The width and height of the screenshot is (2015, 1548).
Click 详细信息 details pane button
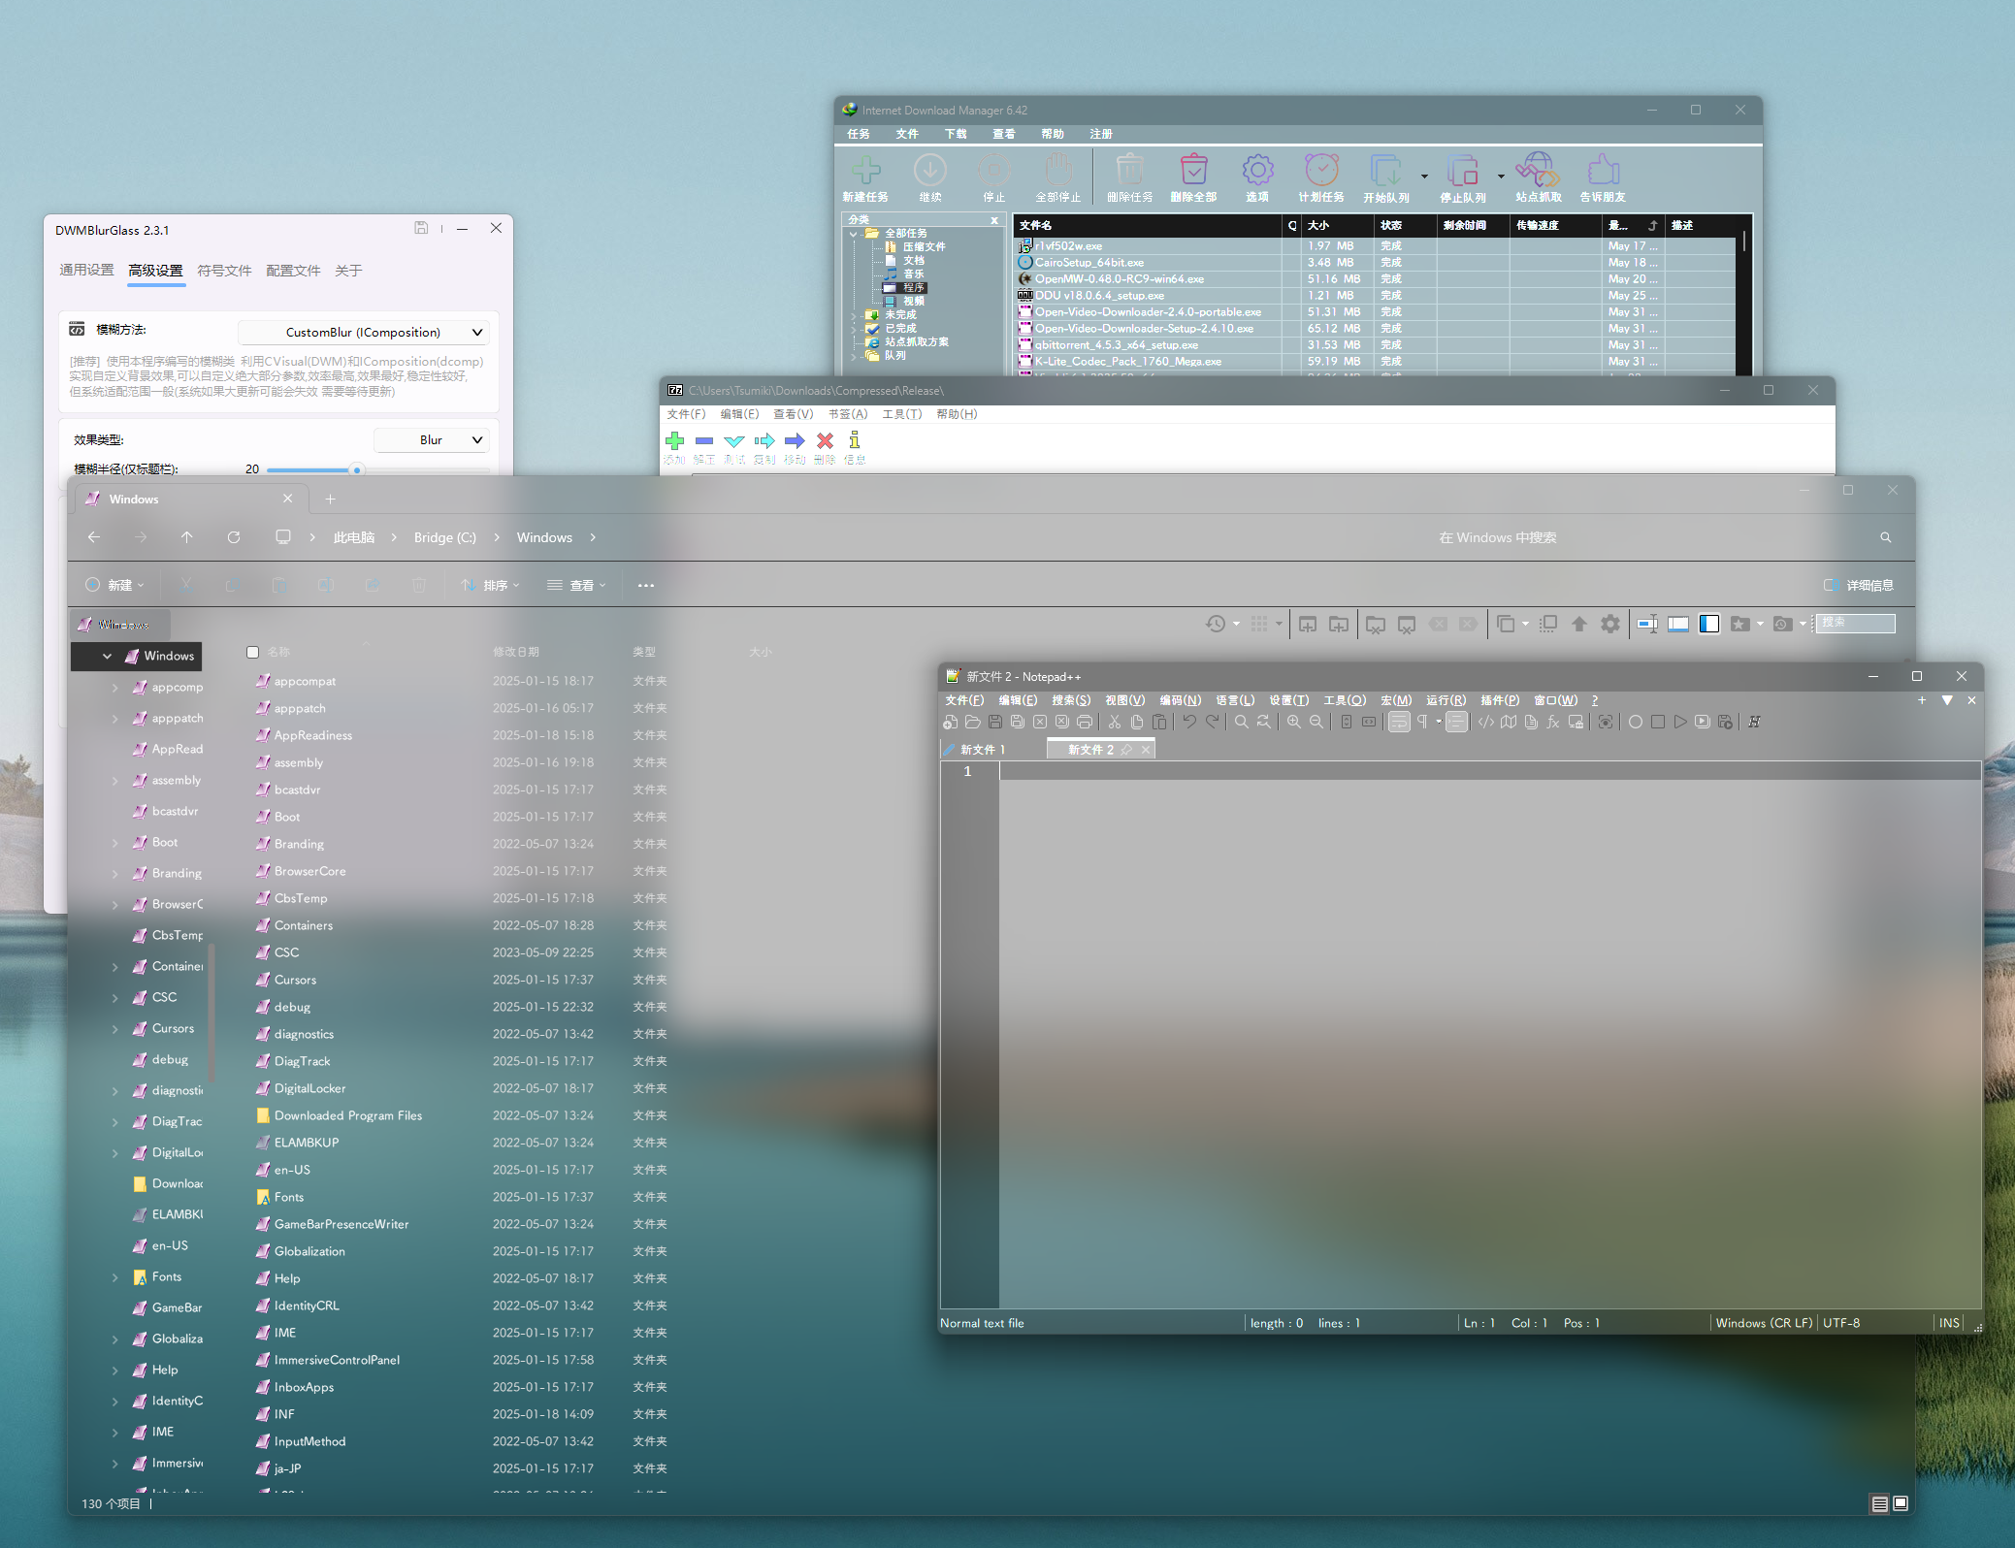tap(1858, 586)
